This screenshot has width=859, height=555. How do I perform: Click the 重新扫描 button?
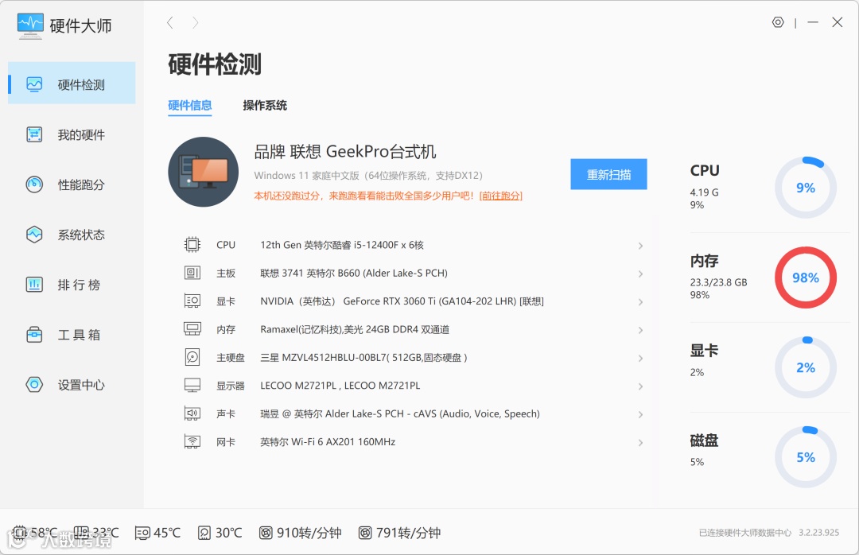[x=608, y=174]
